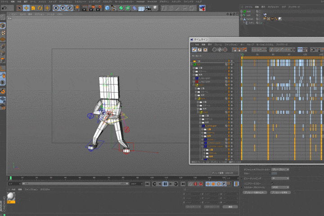This screenshot has height=216, width=324.
Task: Collapse the hara object in Timeline tree
Action: click(196, 99)
